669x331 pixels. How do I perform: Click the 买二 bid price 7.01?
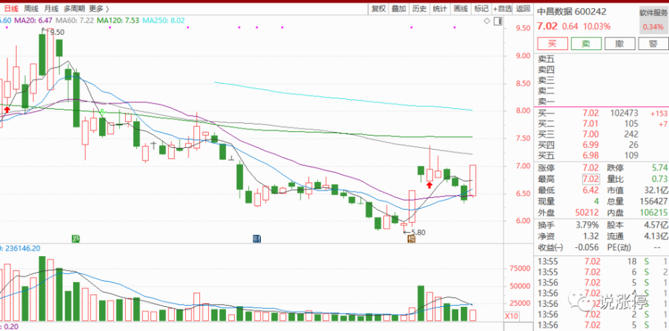click(591, 124)
